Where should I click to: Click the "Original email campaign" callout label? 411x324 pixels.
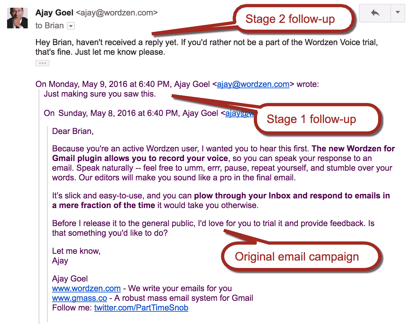[297, 257]
